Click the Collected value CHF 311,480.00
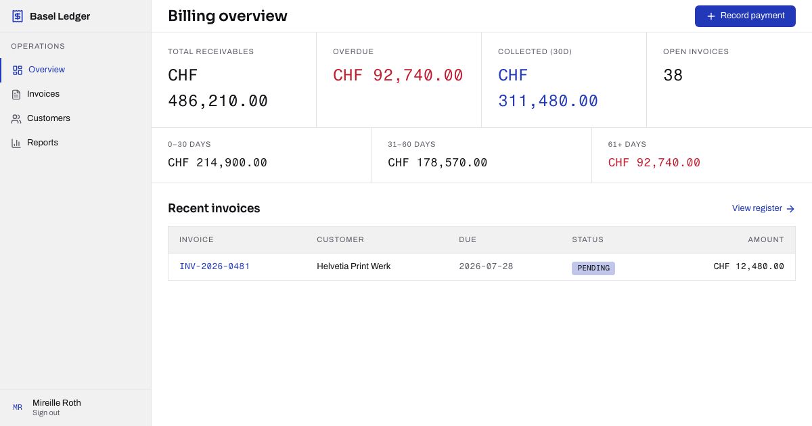Screen dimensions: 812x426 coord(548,88)
